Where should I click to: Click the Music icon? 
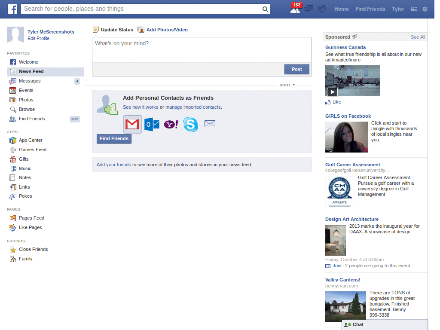pos(13,168)
